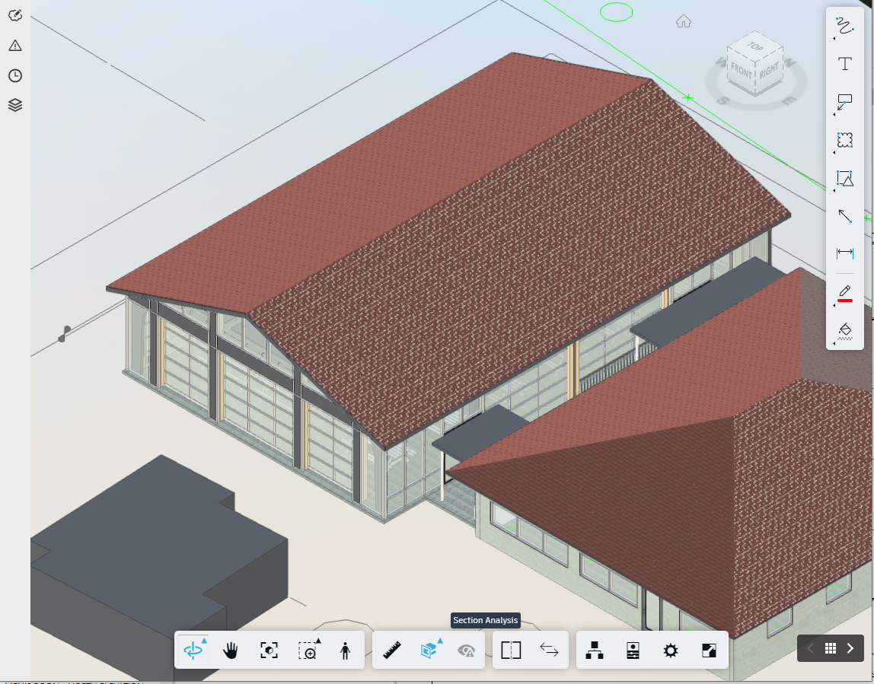This screenshot has height=684, width=874.
Task: Click Fit to View
Action: point(269,651)
